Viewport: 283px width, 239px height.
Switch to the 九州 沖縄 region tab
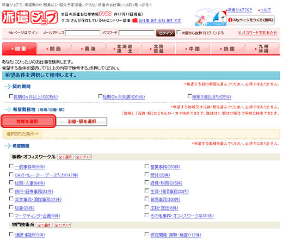click(x=262, y=48)
